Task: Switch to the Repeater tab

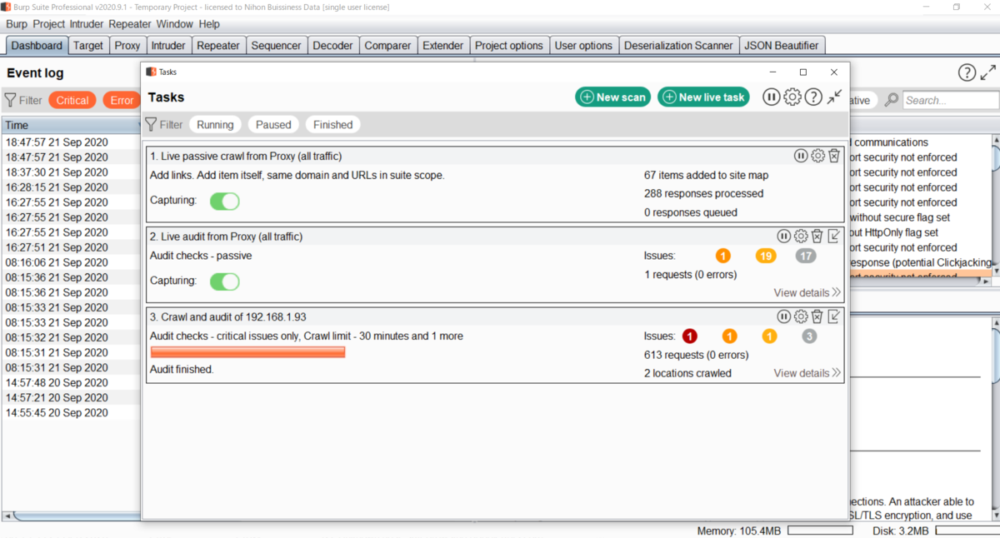Action: pos(220,46)
